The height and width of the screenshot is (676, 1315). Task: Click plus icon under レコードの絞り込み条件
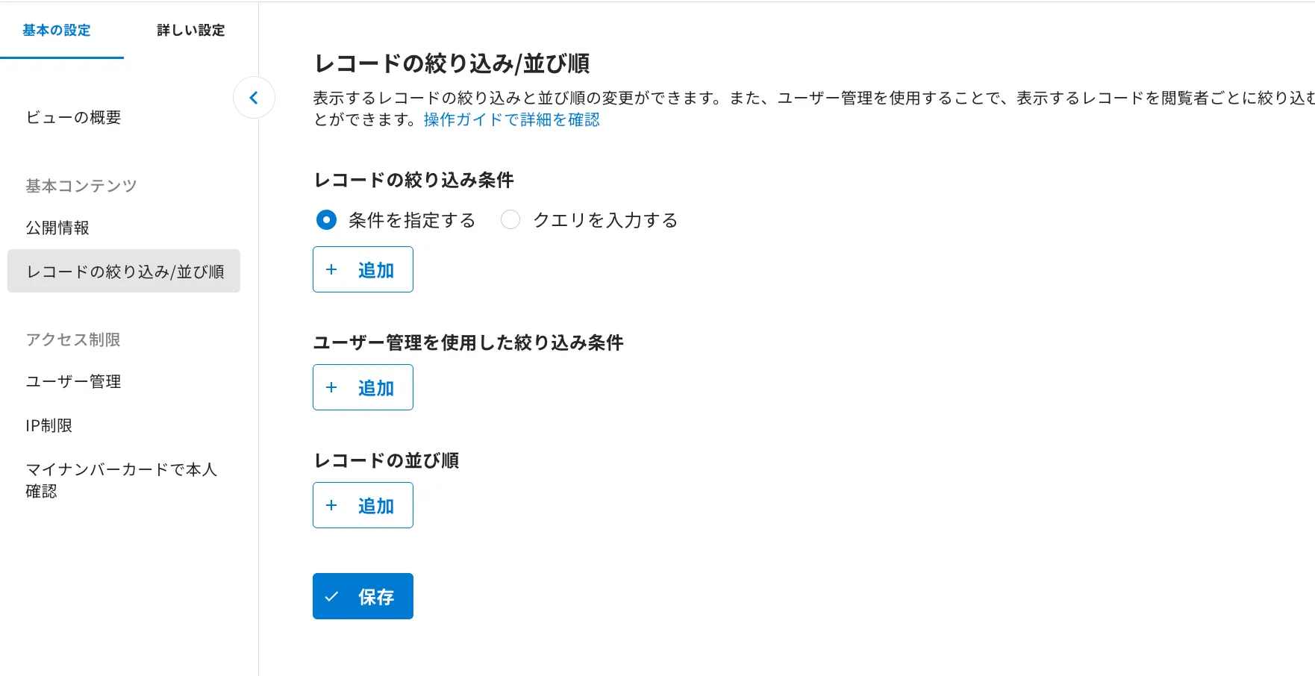click(x=332, y=269)
